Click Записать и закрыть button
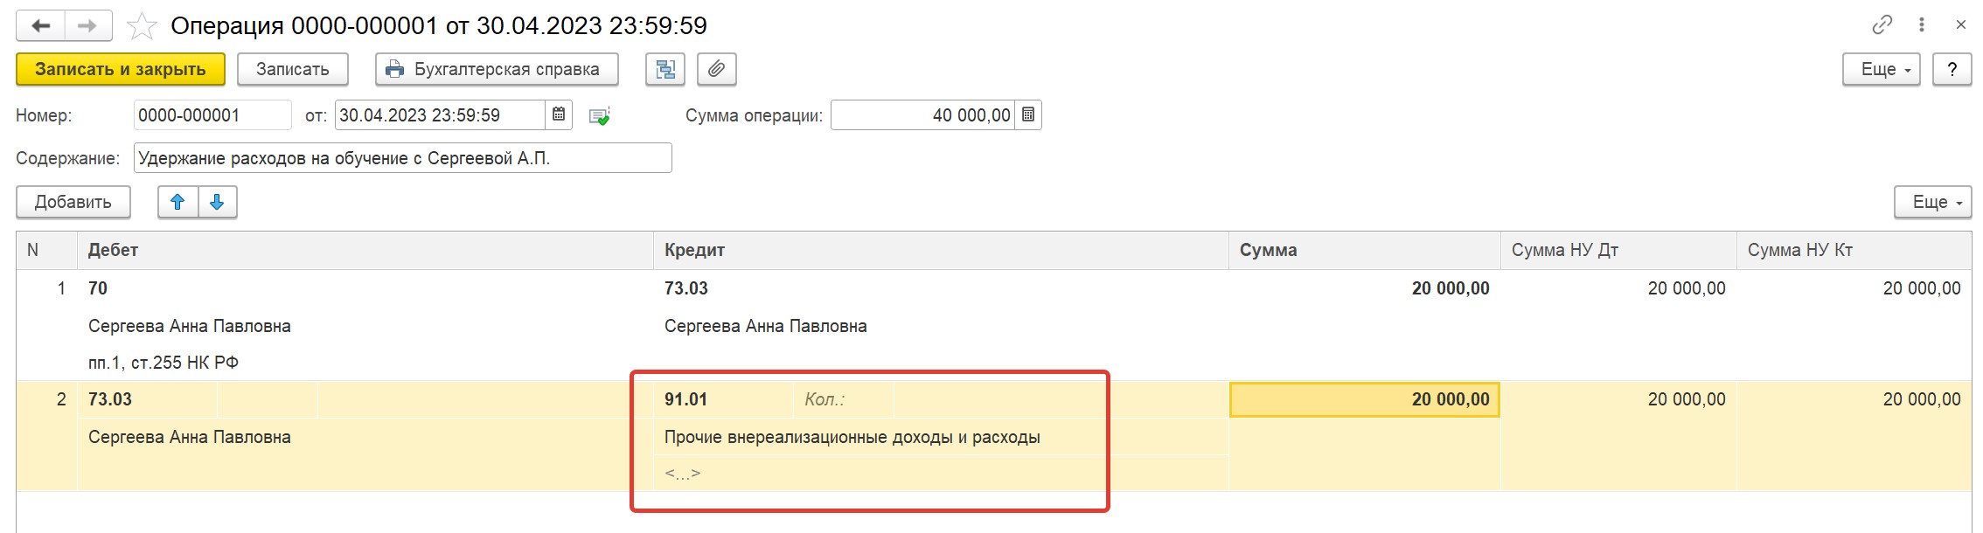 tap(121, 69)
